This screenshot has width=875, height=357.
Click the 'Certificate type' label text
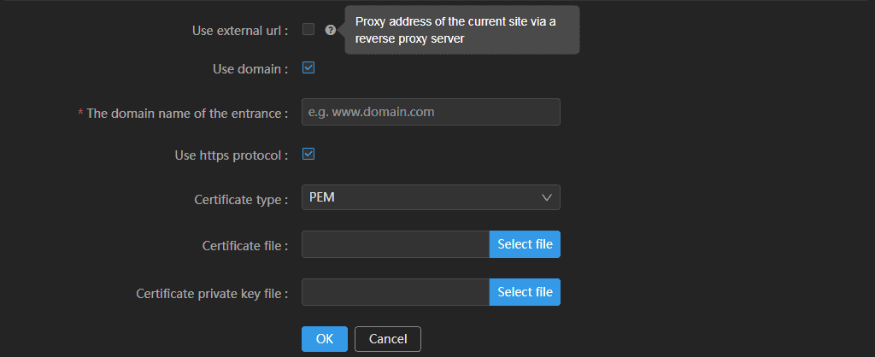(241, 200)
